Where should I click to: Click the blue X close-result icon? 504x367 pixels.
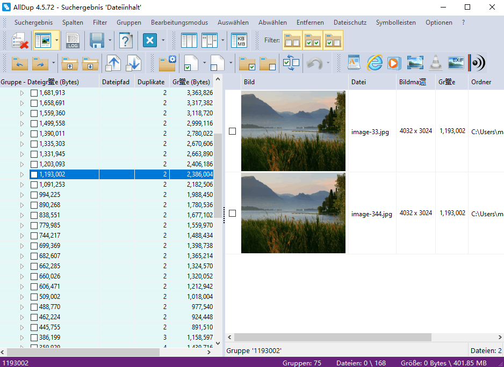[x=150, y=40]
